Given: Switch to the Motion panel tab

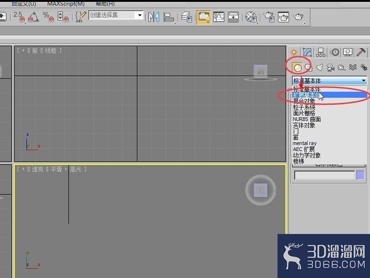Looking at the screenshot, I should tap(335, 52).
